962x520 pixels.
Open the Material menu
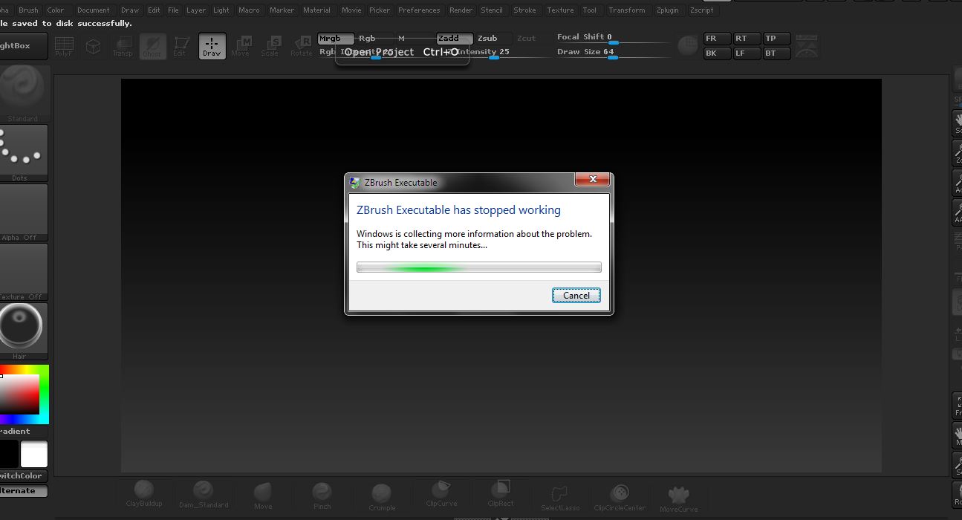point(317,10)
